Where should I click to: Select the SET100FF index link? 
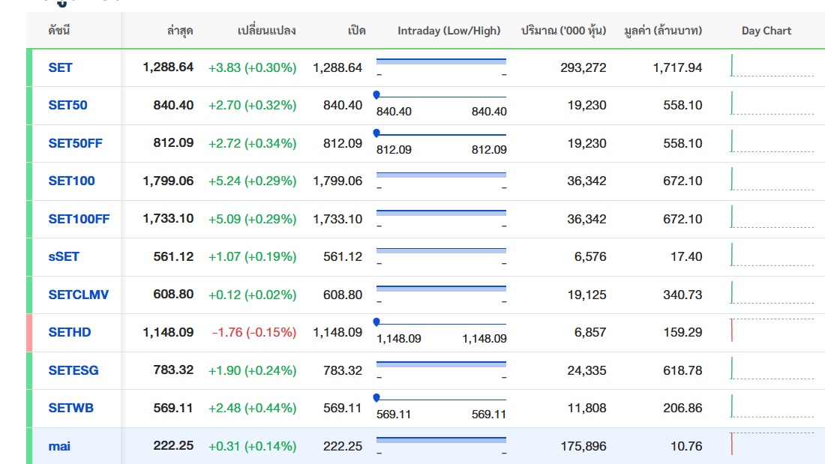tap(79, 219)
